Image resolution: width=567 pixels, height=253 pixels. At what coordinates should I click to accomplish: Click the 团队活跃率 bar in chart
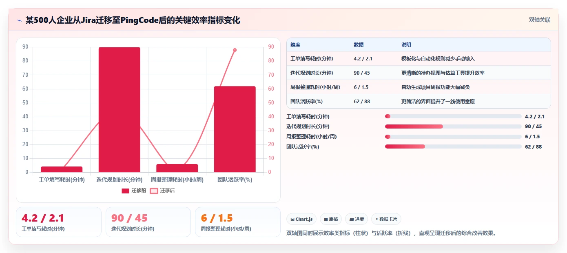click(235, 129)
